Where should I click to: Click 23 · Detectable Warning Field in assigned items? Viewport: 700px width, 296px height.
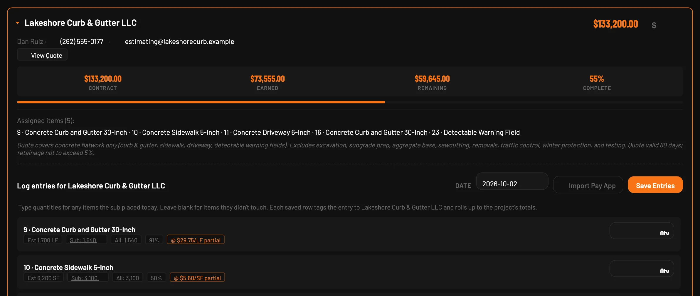pos(476,132)
